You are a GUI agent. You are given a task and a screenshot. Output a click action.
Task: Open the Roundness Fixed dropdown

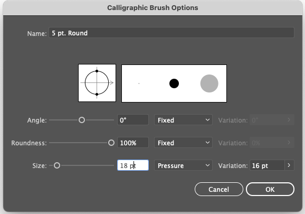[183, 143]
